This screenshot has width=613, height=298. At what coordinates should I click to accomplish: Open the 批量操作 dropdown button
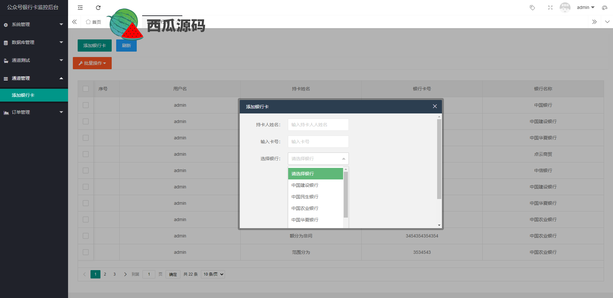pyautogui.click(x=92, y=63)
